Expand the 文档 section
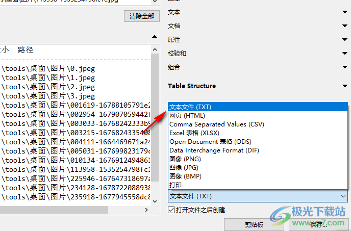 tap(345, 25)
